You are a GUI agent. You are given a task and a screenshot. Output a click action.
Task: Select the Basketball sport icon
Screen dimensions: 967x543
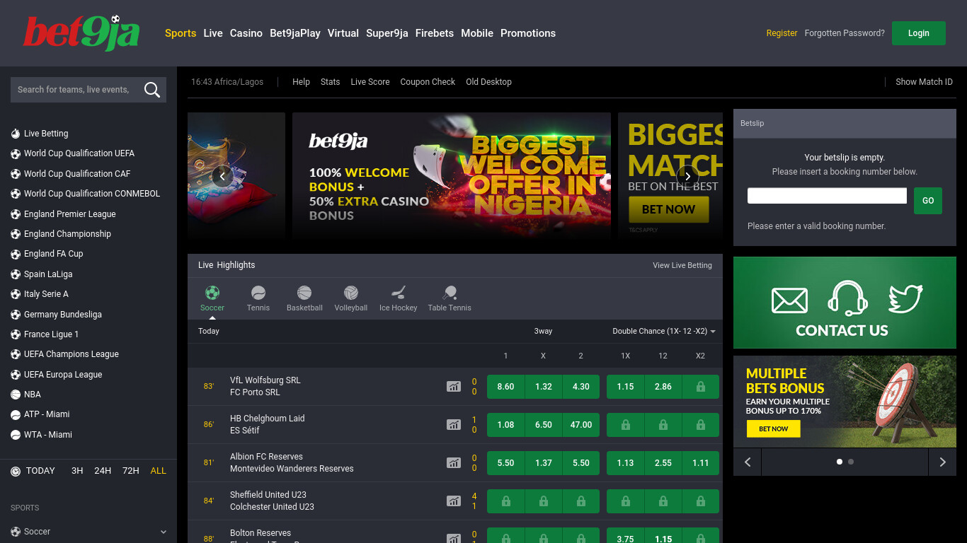[304, 293]
